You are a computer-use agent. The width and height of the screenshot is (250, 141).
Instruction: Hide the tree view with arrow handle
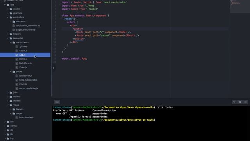(53, 68)
